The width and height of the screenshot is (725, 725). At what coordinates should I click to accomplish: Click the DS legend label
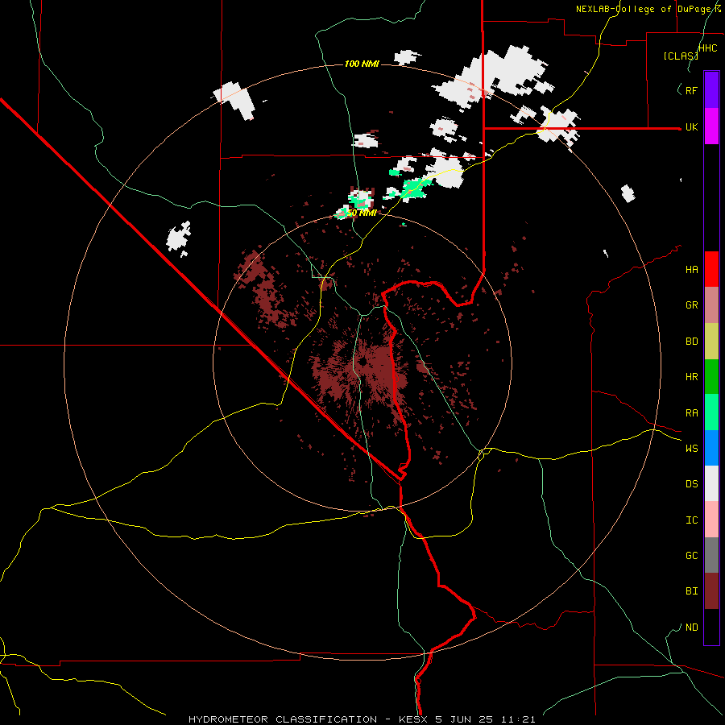(x=691, y=484)
